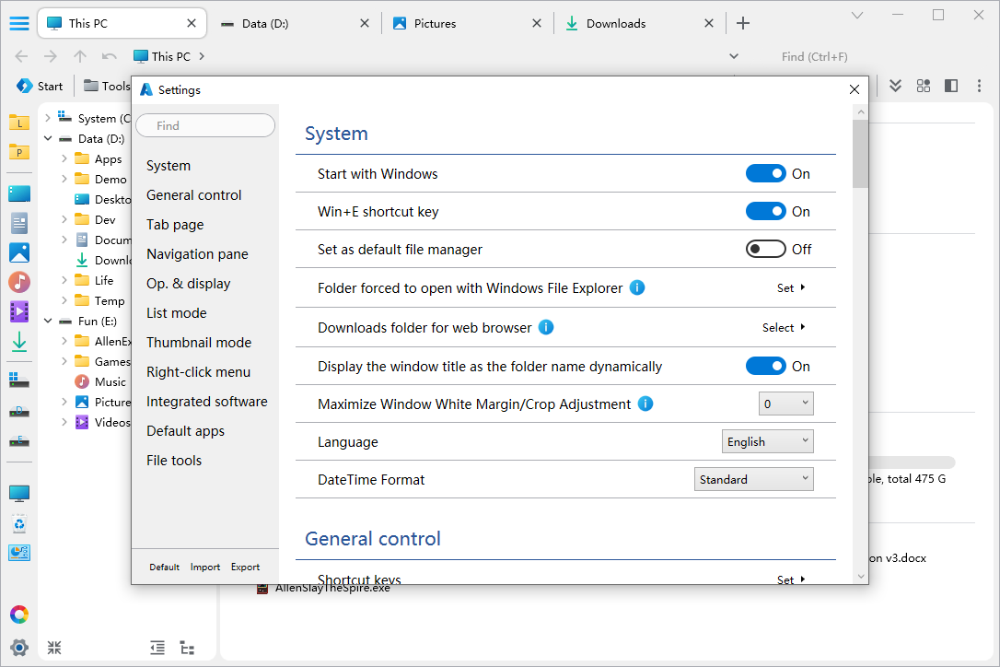Click the Export settings button
This screenshot has height=667, width=1000.
point(245,567)
